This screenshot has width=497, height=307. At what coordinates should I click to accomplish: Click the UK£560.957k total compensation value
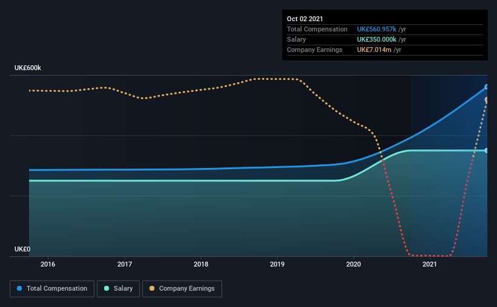coord(377,29)
